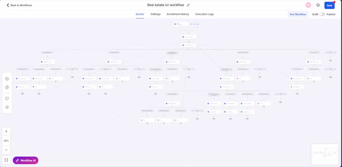
Task: Open version history clock icon
Action: [318, 5]
